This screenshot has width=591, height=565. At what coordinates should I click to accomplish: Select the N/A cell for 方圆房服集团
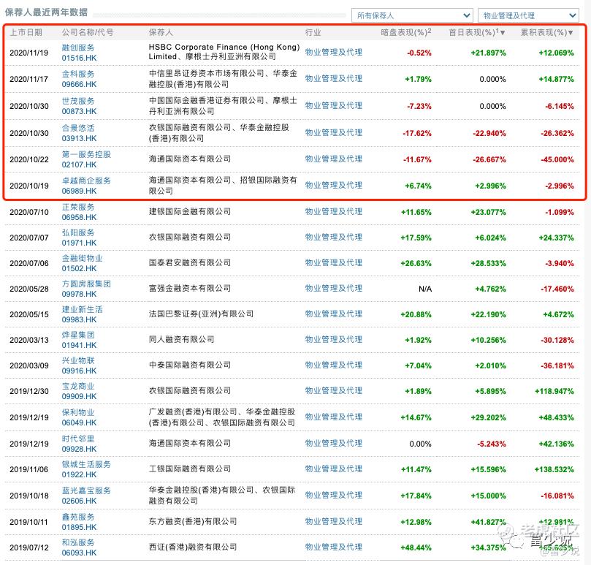point(425,289)
